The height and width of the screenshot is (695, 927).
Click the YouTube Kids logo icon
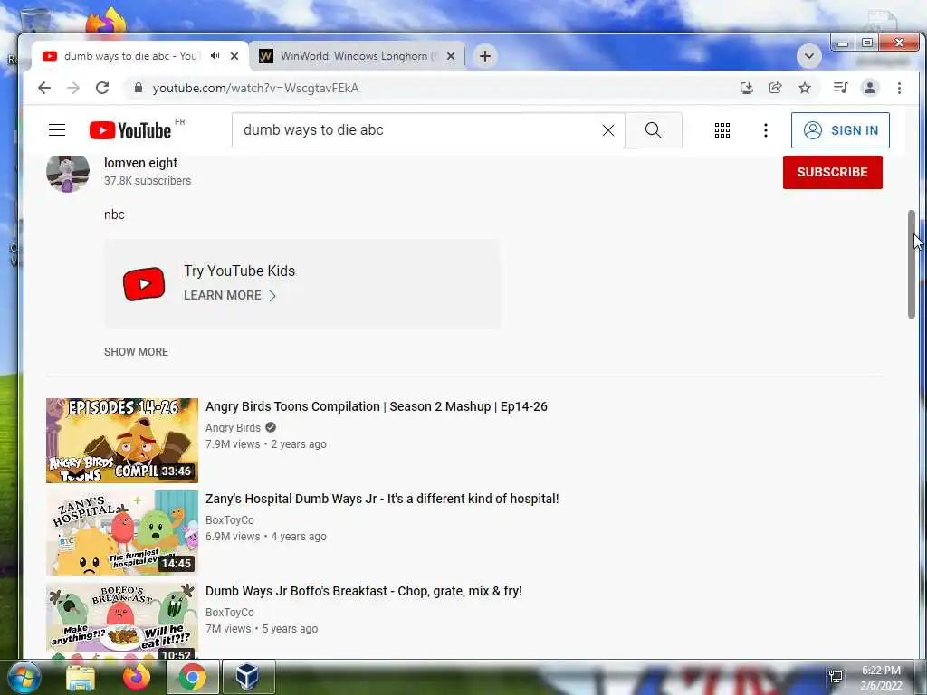144,284
